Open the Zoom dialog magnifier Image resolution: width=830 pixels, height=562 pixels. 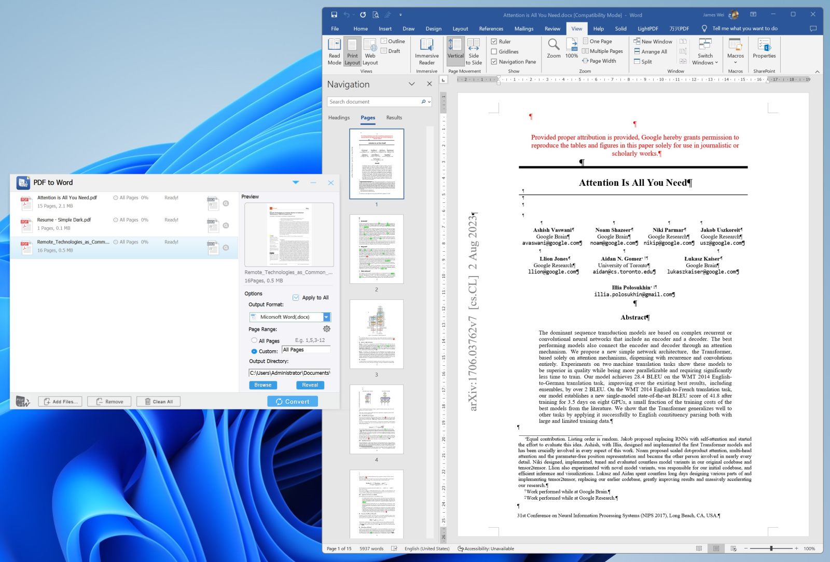(x=554, y=48)
